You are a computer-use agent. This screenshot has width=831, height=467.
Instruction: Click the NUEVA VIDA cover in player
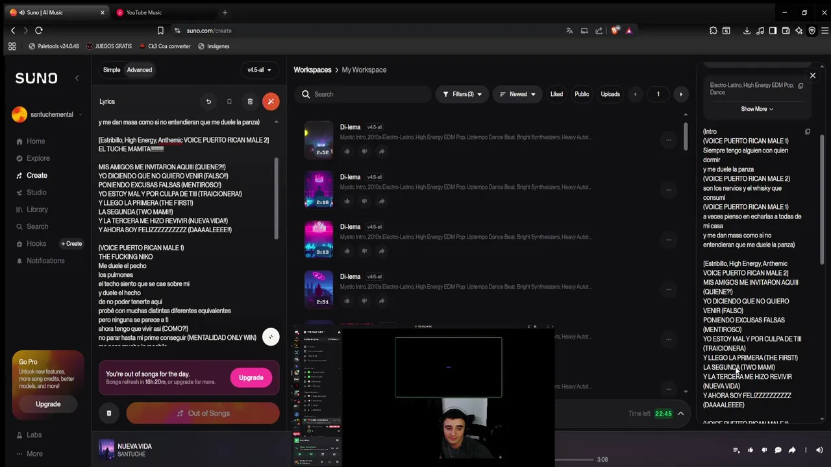pos(106,449)
